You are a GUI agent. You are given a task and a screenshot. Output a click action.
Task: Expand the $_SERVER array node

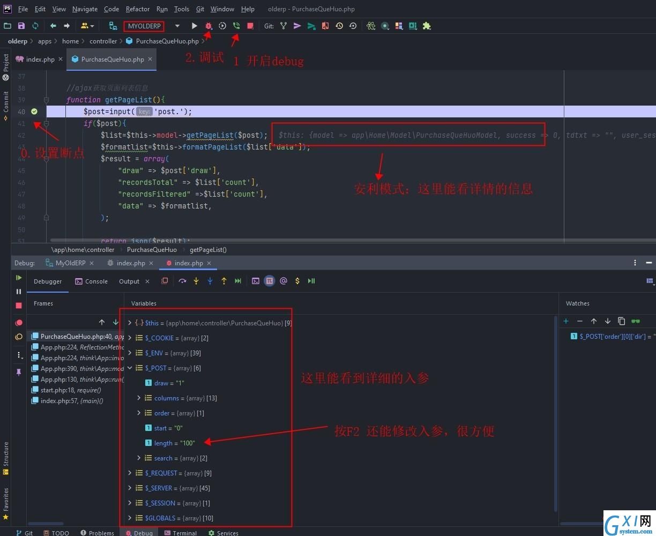coord(130,488)
